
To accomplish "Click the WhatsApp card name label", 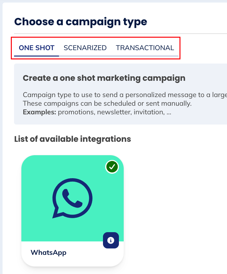I will pos(48,253).
